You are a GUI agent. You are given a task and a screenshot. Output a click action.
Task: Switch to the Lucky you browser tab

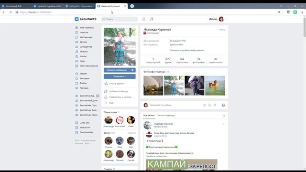pos(80,6)
